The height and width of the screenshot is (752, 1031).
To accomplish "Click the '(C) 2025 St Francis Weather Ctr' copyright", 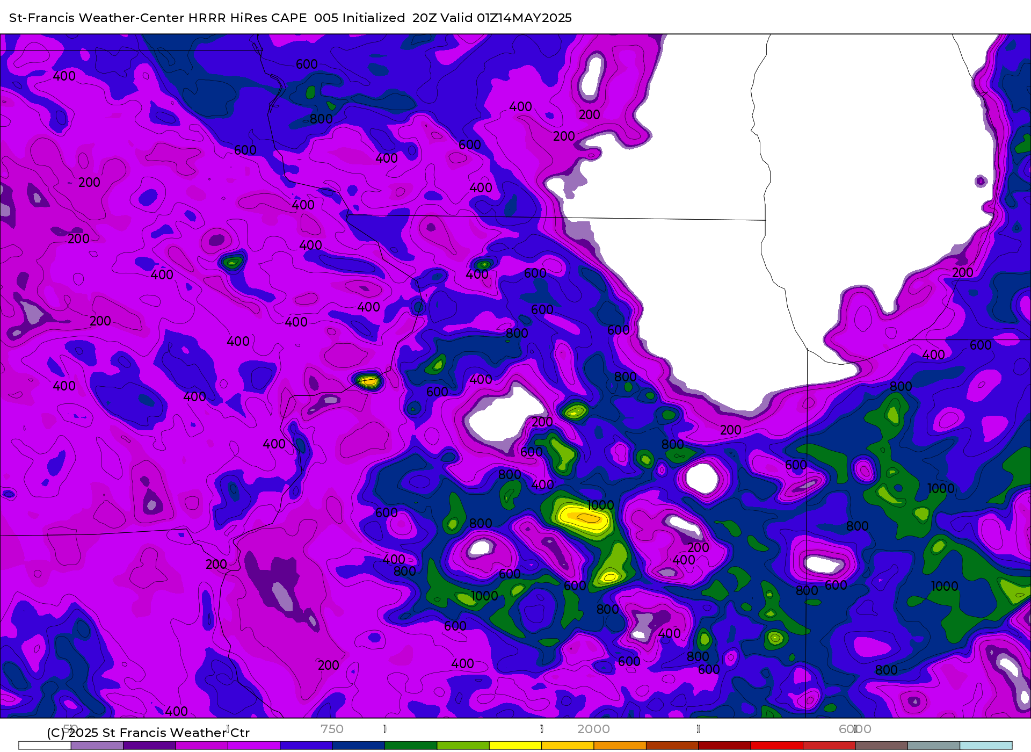I will 148,733.
